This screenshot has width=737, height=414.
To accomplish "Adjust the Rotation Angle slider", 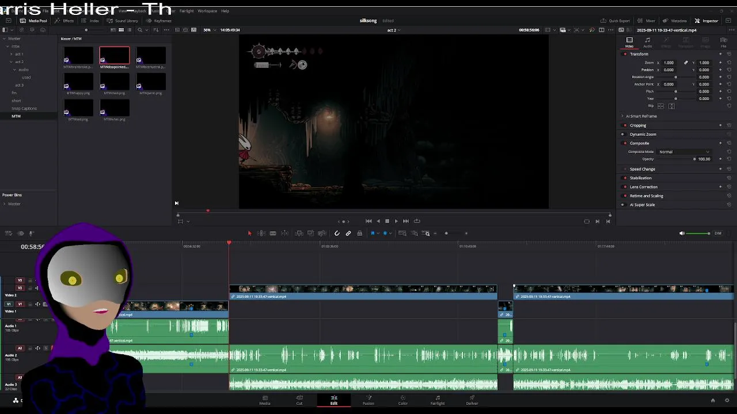I will point(676,77).
